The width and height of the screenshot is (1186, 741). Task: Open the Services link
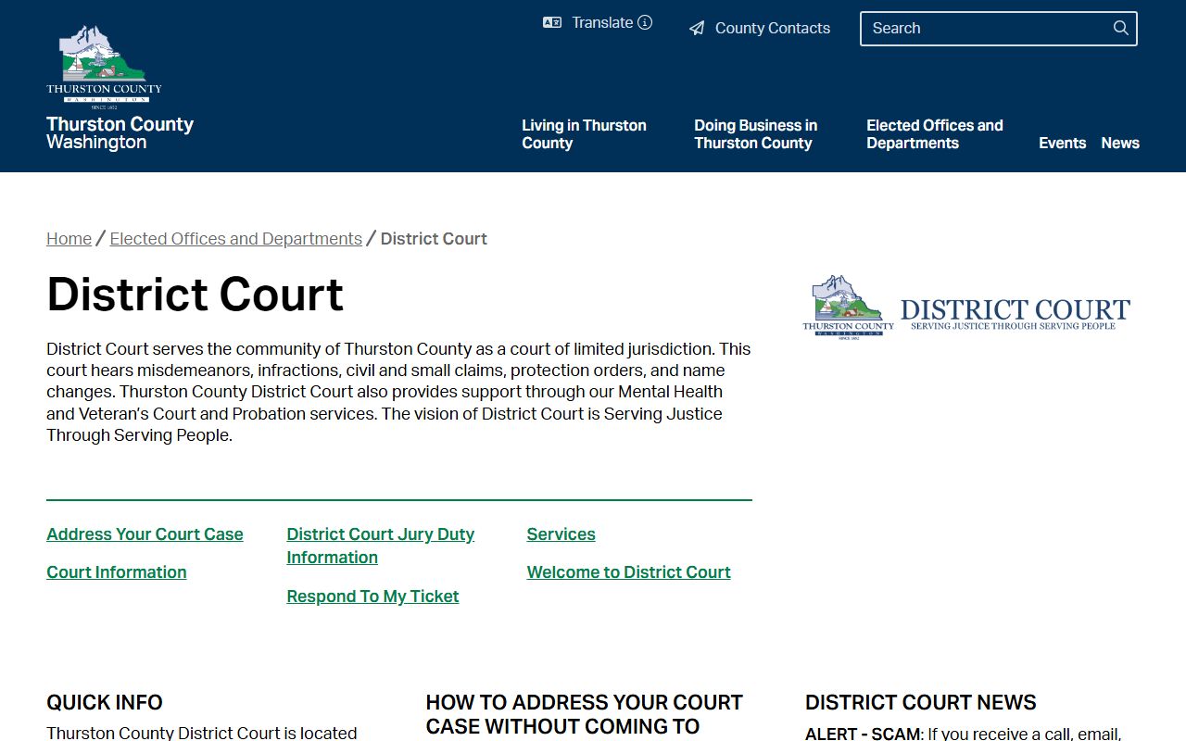(561, 534)
